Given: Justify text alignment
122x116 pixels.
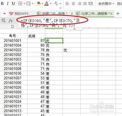Looking at the screenshot, I should tap(85, 4).
